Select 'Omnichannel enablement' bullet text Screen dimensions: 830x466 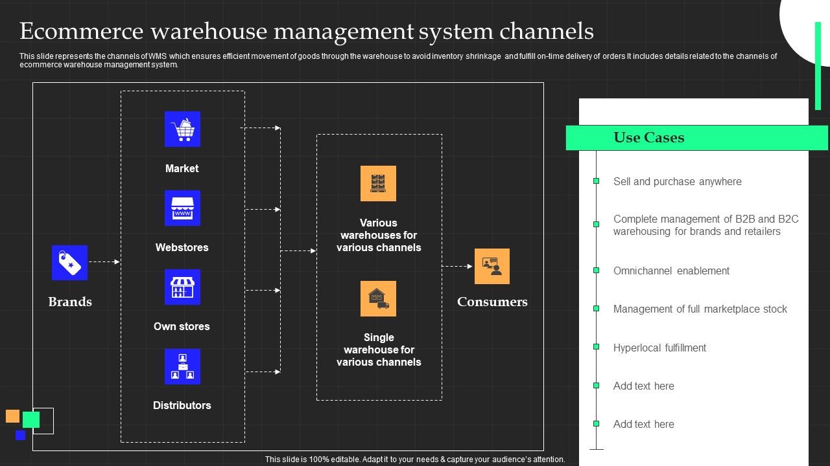click(671, 271)
